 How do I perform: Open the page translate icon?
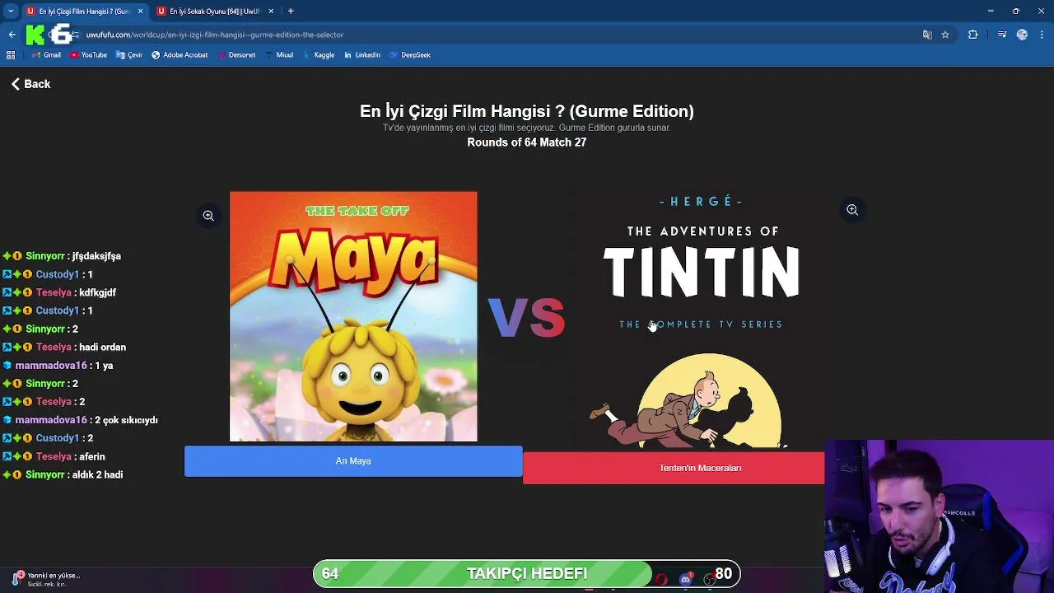coord(927,35)
